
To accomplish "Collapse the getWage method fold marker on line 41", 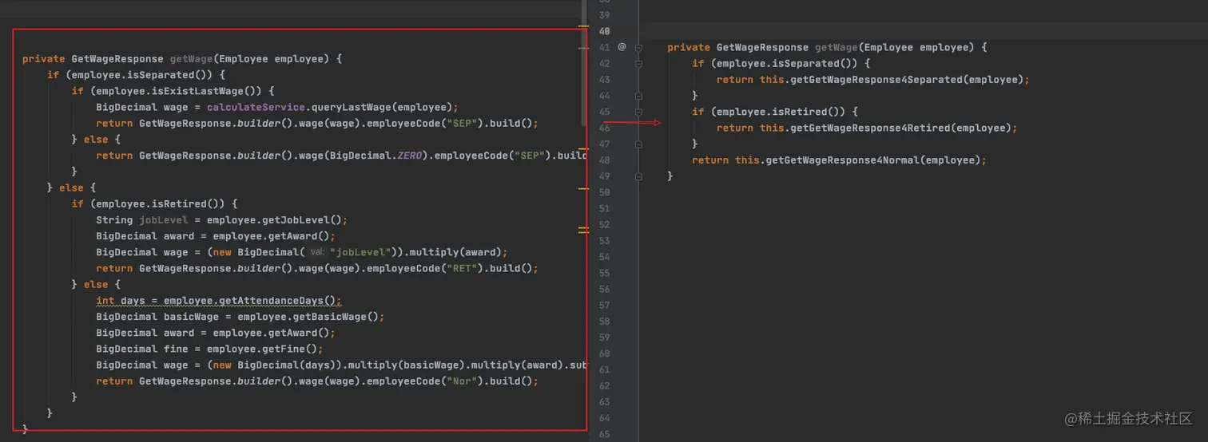I will pos(638,48).
